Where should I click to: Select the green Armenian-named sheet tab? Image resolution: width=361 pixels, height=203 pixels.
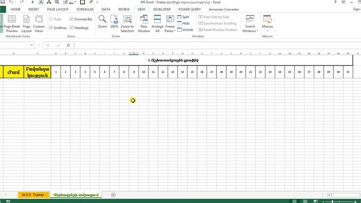pos(76,195)
